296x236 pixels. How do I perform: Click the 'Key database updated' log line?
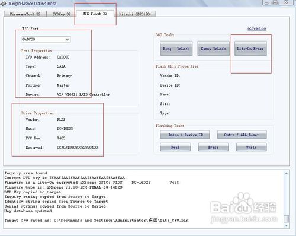[28, 211]
